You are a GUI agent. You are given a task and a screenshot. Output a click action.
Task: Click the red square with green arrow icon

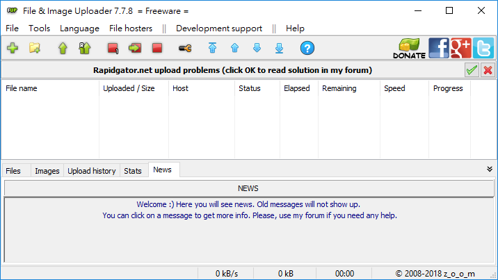pyautogui.click(x=135, y=48)
